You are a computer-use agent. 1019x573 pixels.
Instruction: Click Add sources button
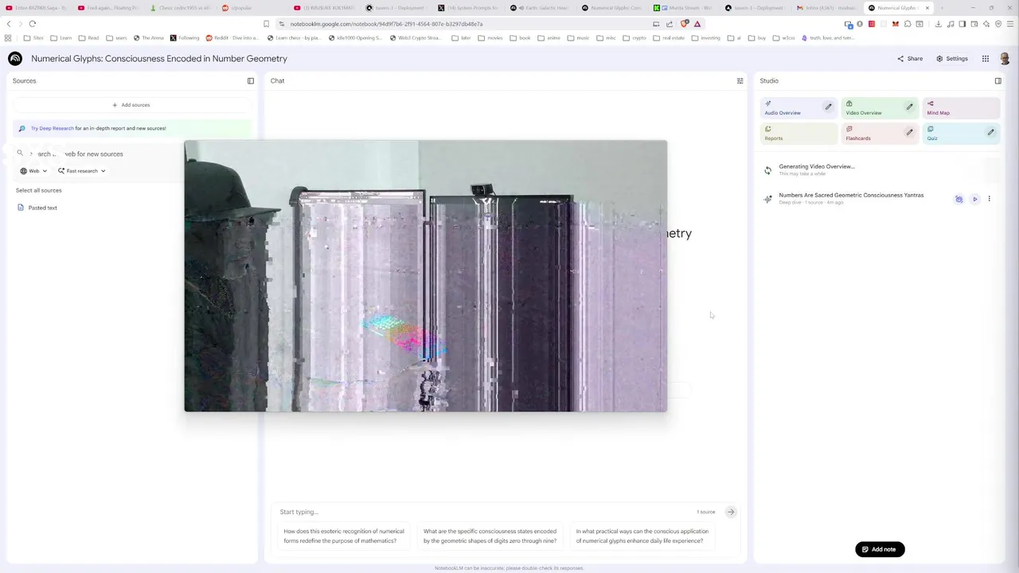(131, 105)
